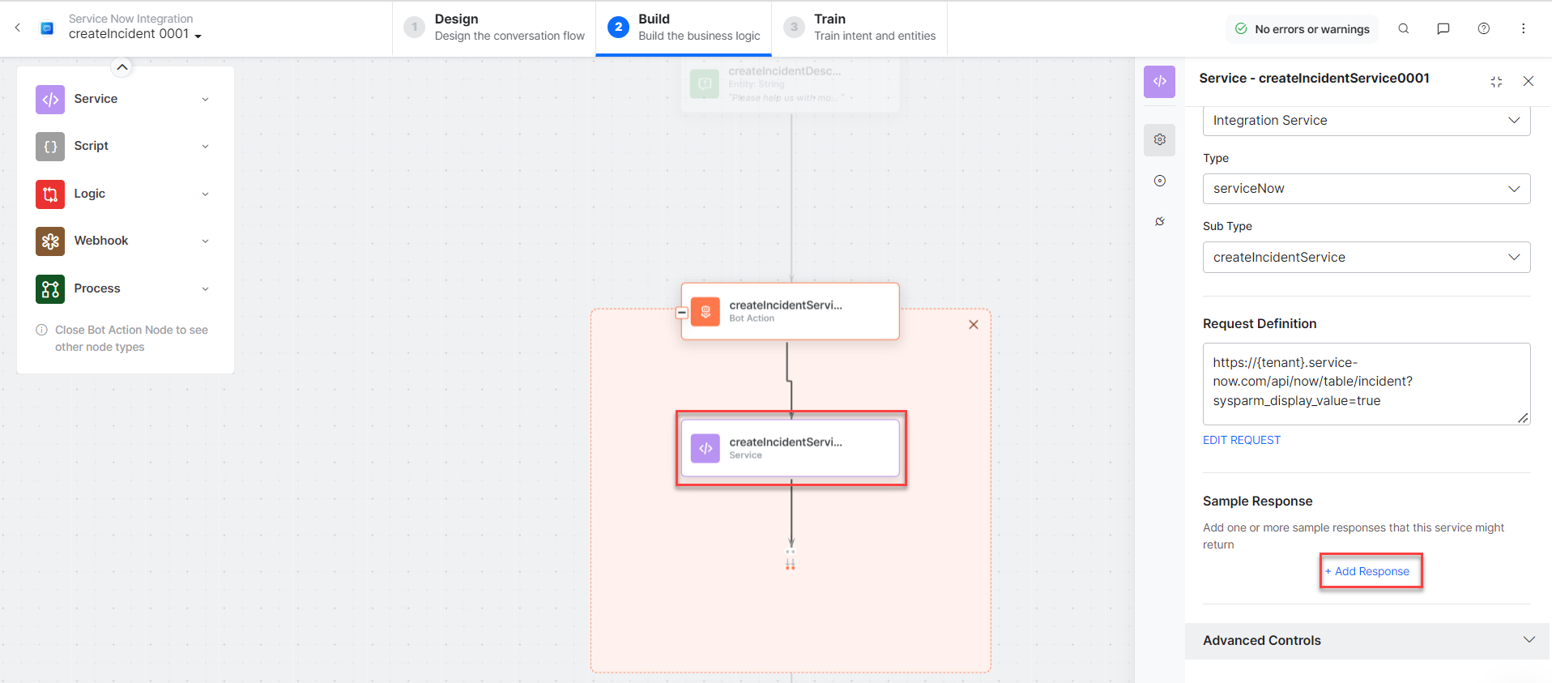Open the search icon in top bar
Screen dimensions: 1552x683
(x=1403, y=28)
